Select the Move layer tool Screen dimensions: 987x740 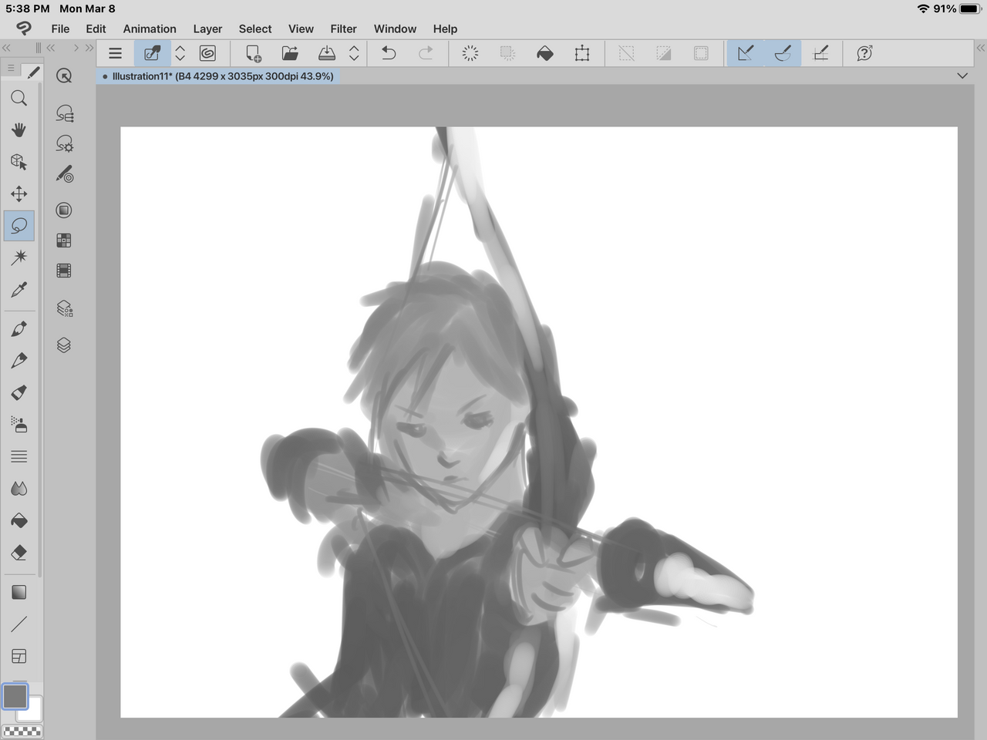(19, 193)
